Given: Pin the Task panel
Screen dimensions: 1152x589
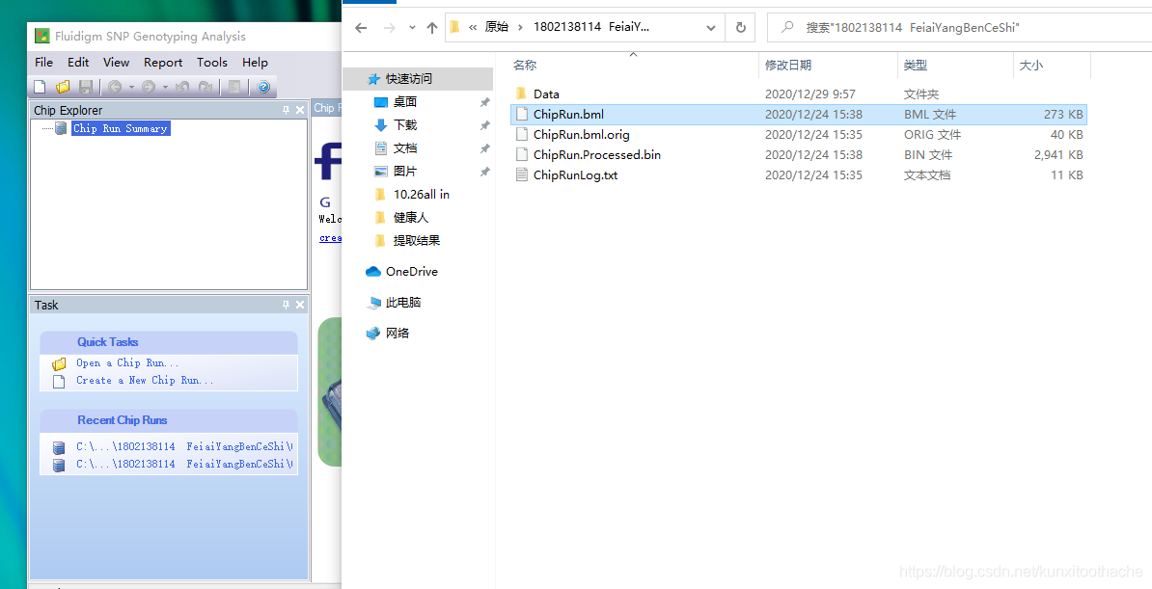Looking at the screenshot, I should click(287, 305).
